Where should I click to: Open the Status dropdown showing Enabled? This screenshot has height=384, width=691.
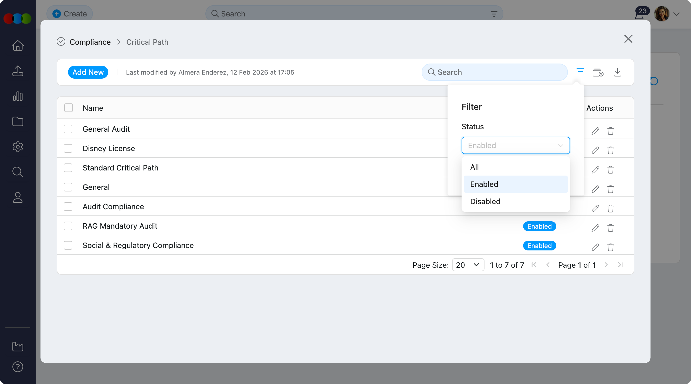coord(516,145)
